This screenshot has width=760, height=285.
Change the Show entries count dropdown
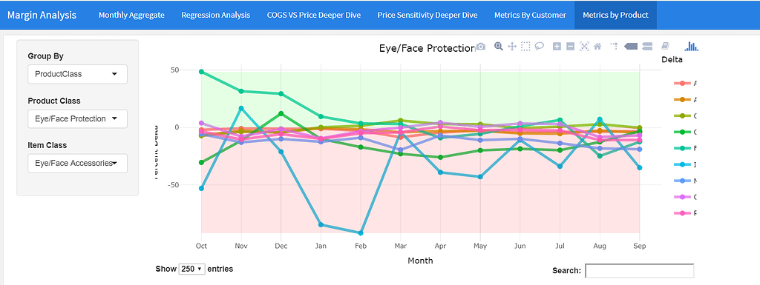(x=192, y=269)
